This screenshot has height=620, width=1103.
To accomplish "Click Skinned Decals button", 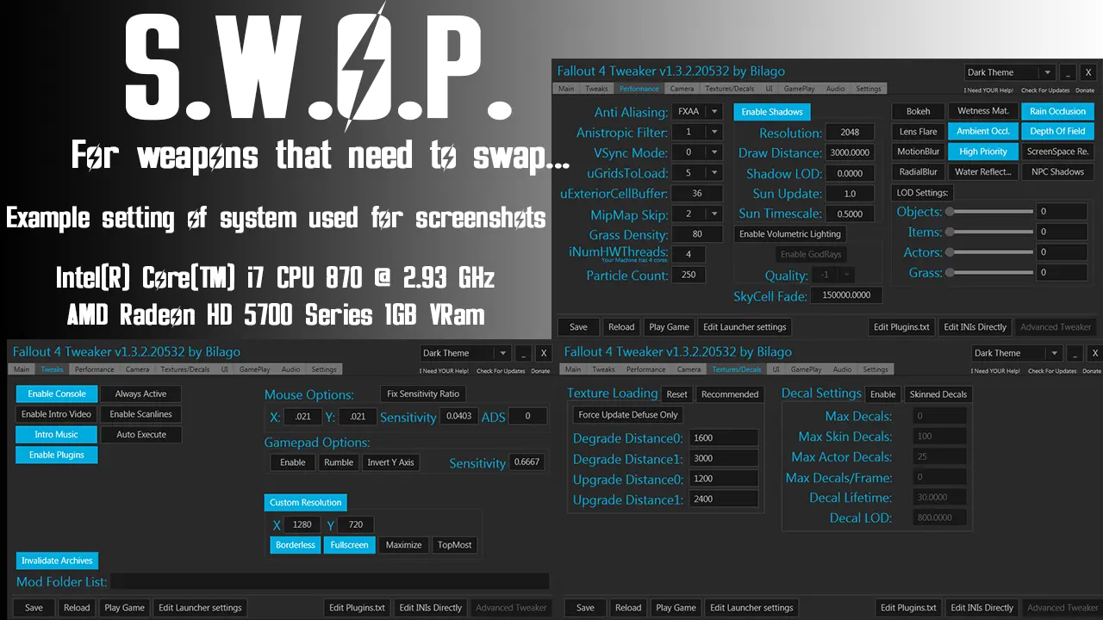I will point(938,394).
